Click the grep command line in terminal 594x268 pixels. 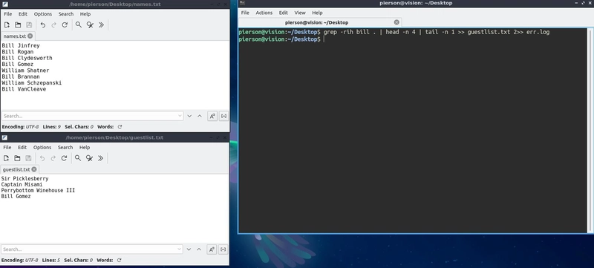tap(394, 32)
